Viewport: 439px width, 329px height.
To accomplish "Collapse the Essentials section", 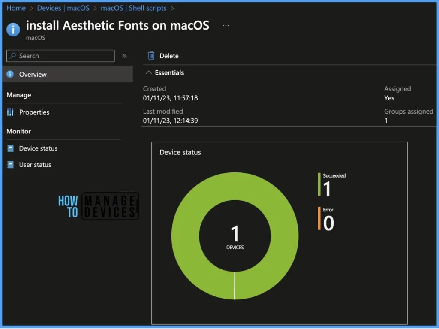I will pyautogui.click(x=149, y=73).
